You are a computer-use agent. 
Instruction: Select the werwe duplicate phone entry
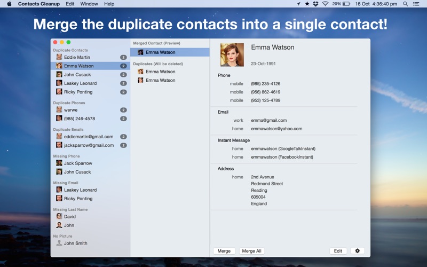90,110
